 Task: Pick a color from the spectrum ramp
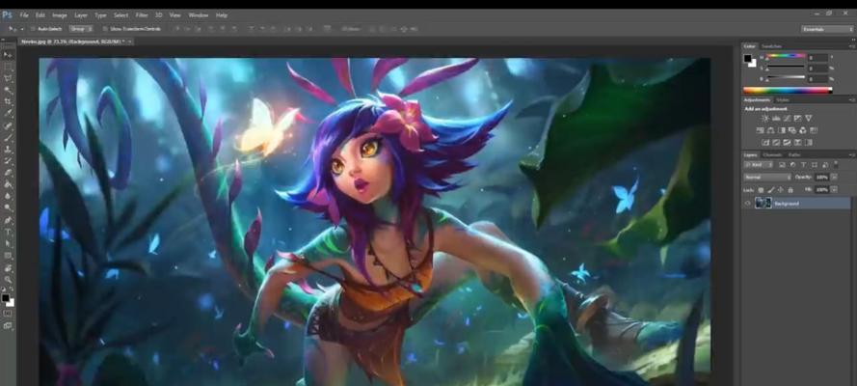(788, 90)
